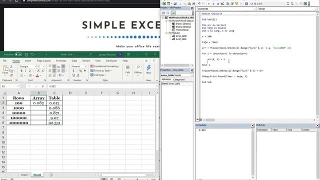
Task: Select array_table module in project tree
Action: (181, 36)
